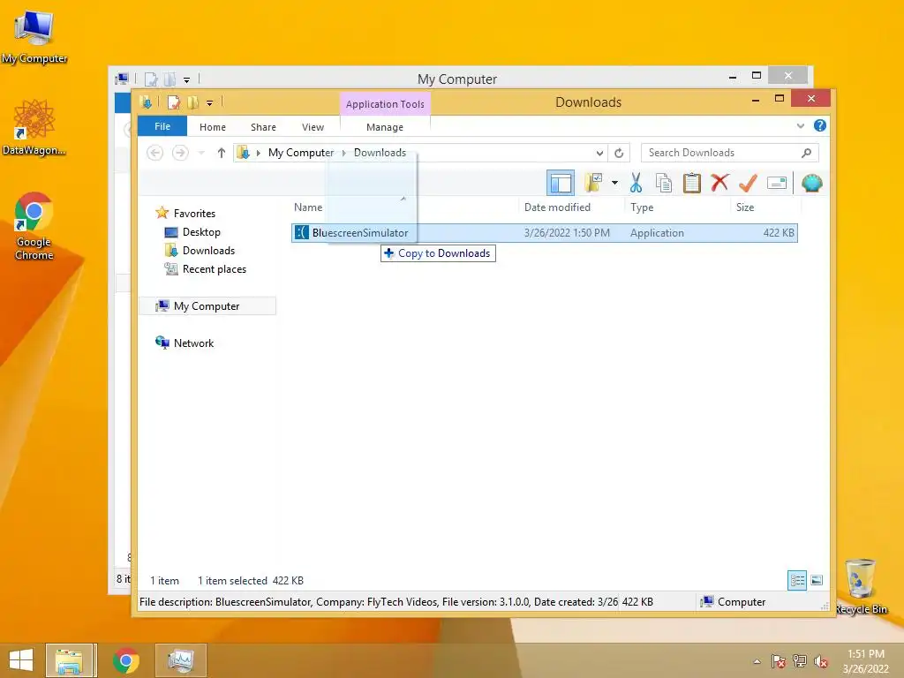Click the address bar folder icon
The width and height of the screenshot is (904, 678).
coord(244,153)
